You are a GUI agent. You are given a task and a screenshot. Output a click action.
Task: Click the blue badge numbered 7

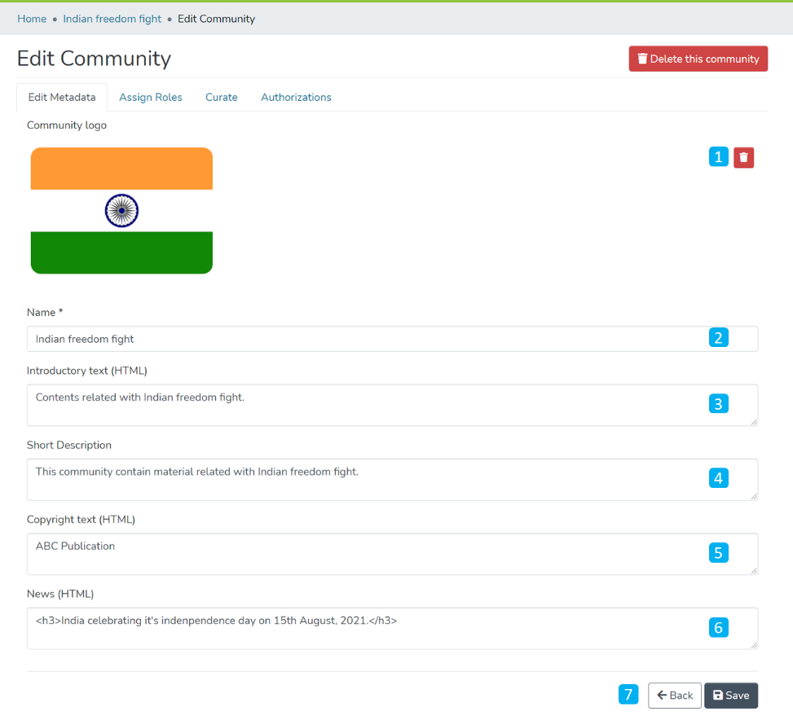pos(628,694)
